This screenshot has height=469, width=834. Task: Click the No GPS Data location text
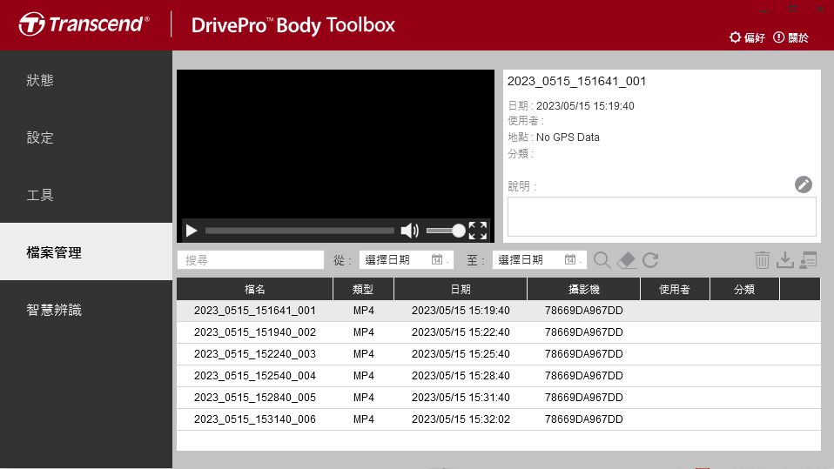(x=568, y=137)
